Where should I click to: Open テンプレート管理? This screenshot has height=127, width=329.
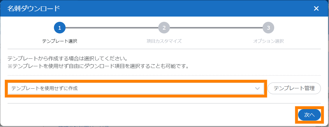pos(294,88)
